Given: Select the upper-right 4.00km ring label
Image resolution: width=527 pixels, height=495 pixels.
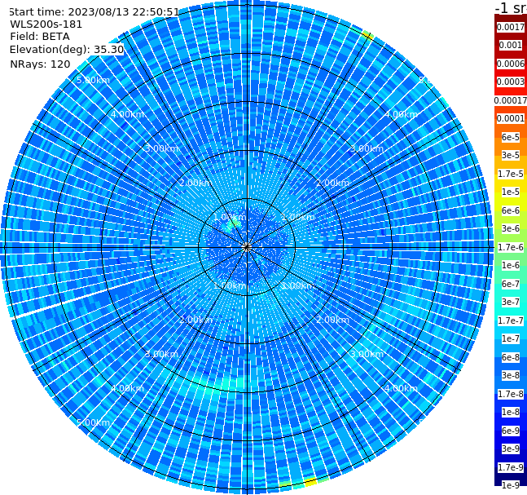Looking at the screenshot, I should pyautogui.click(x=401, y=114).
